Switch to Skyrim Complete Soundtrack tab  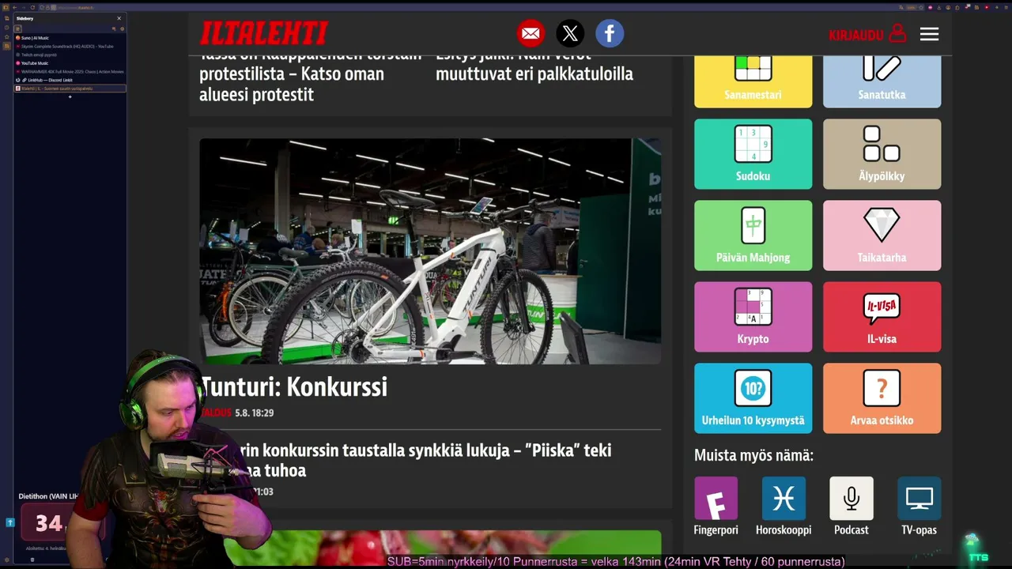coord(70,47)
